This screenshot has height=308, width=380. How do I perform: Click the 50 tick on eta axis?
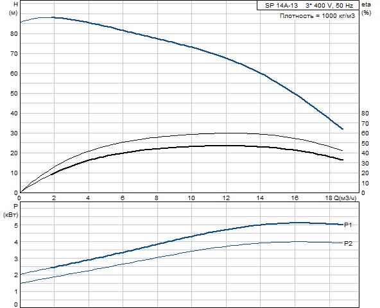[x=365, y=144]
